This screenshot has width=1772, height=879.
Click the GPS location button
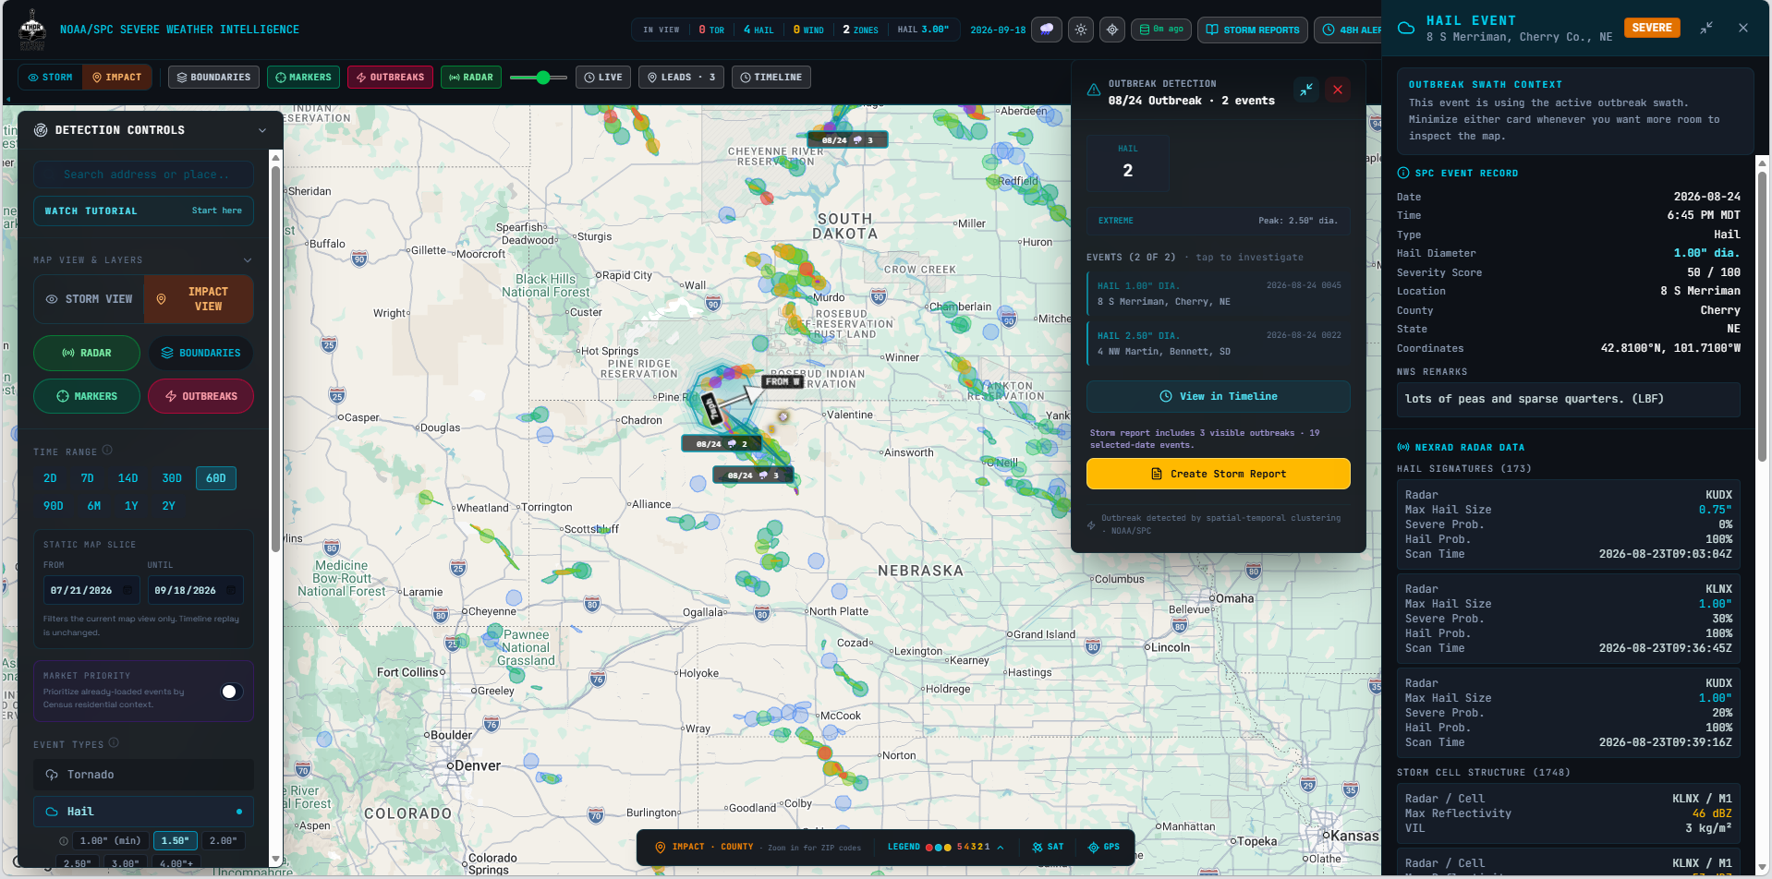tap(1104, 847)
